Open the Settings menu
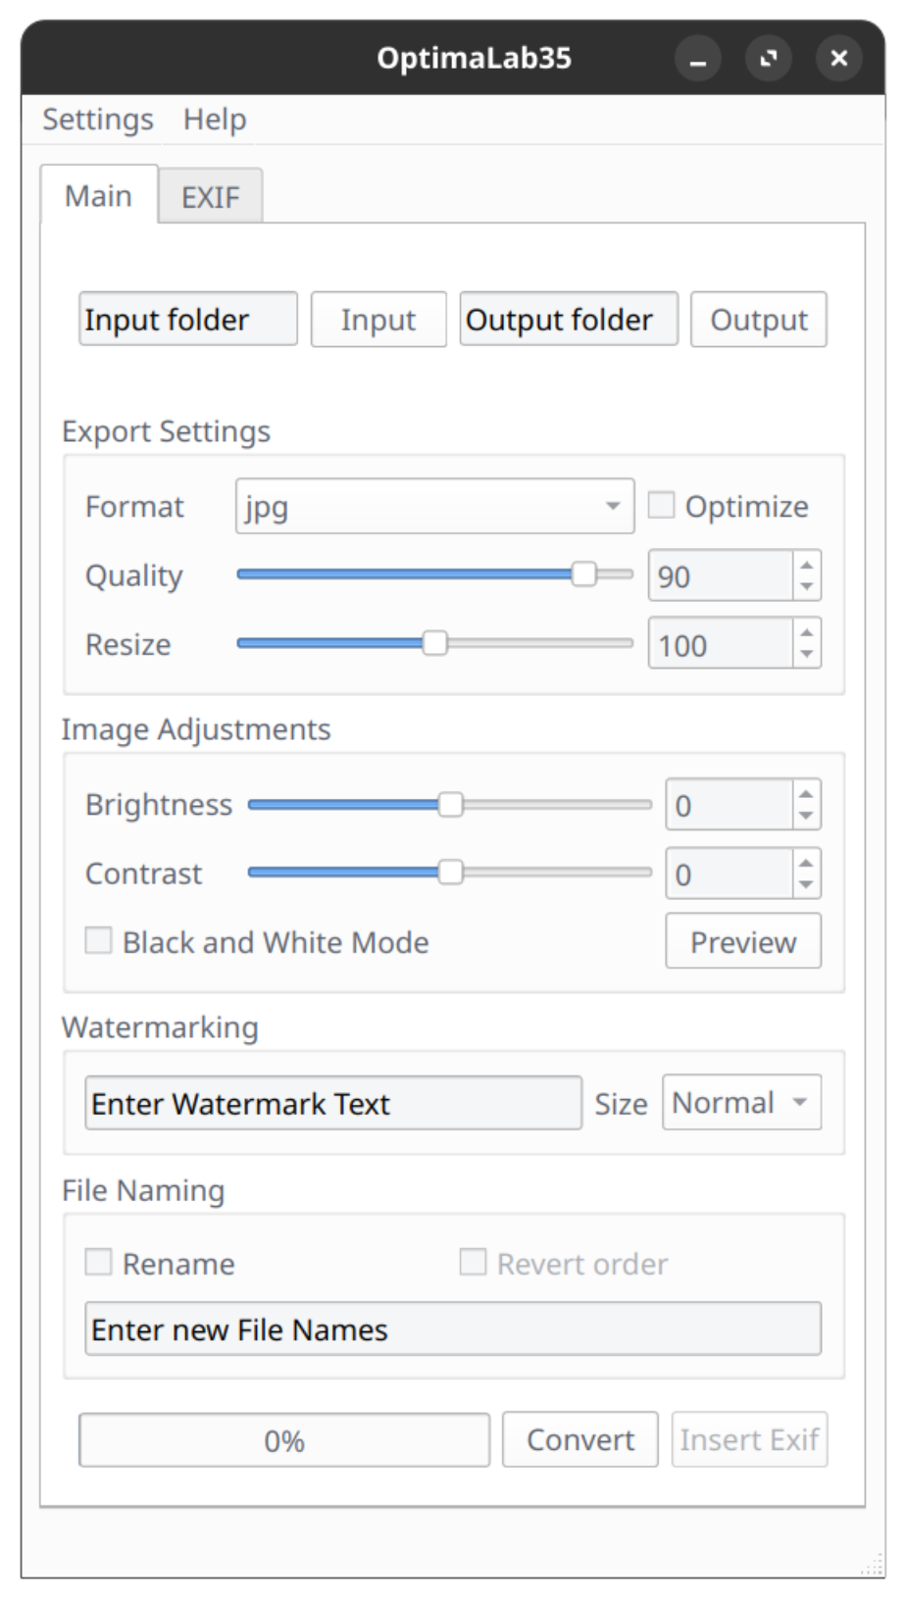Viewport: 906px width, 1600px height. click(98, 120)
